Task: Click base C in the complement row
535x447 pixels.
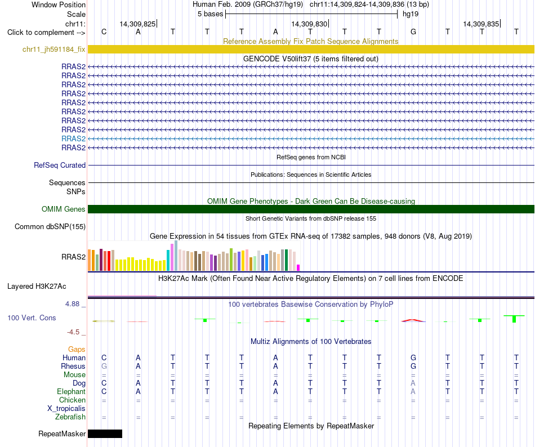Action: (x=104, y=32)
